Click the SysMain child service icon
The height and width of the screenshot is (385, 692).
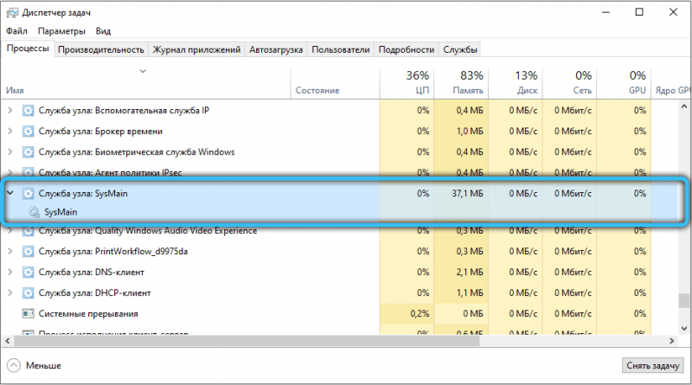click(34, 212)
